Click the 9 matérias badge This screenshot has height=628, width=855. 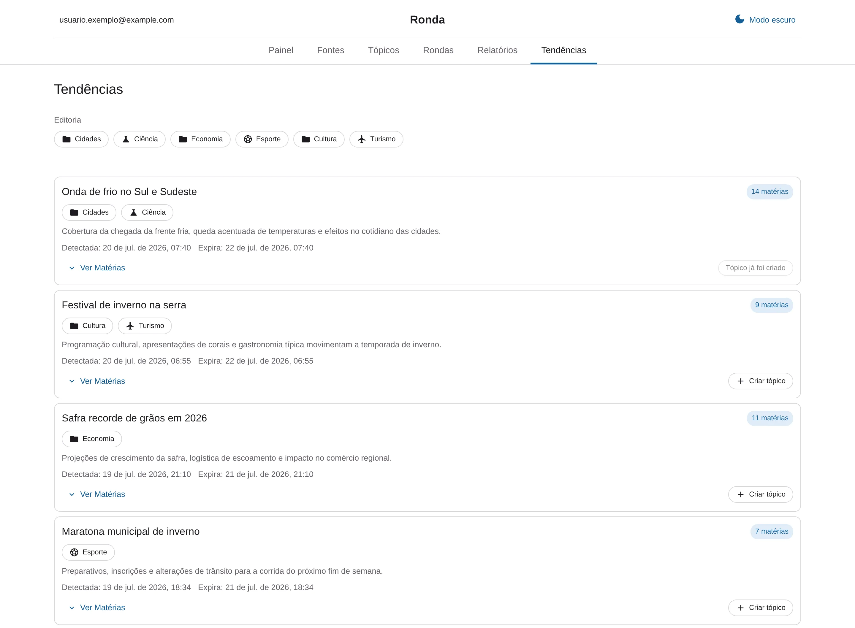point(771,305)
